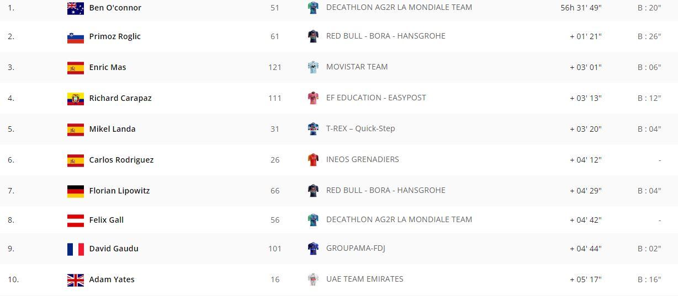Open Mikel Landa's rider page

(x=112, y=129)
